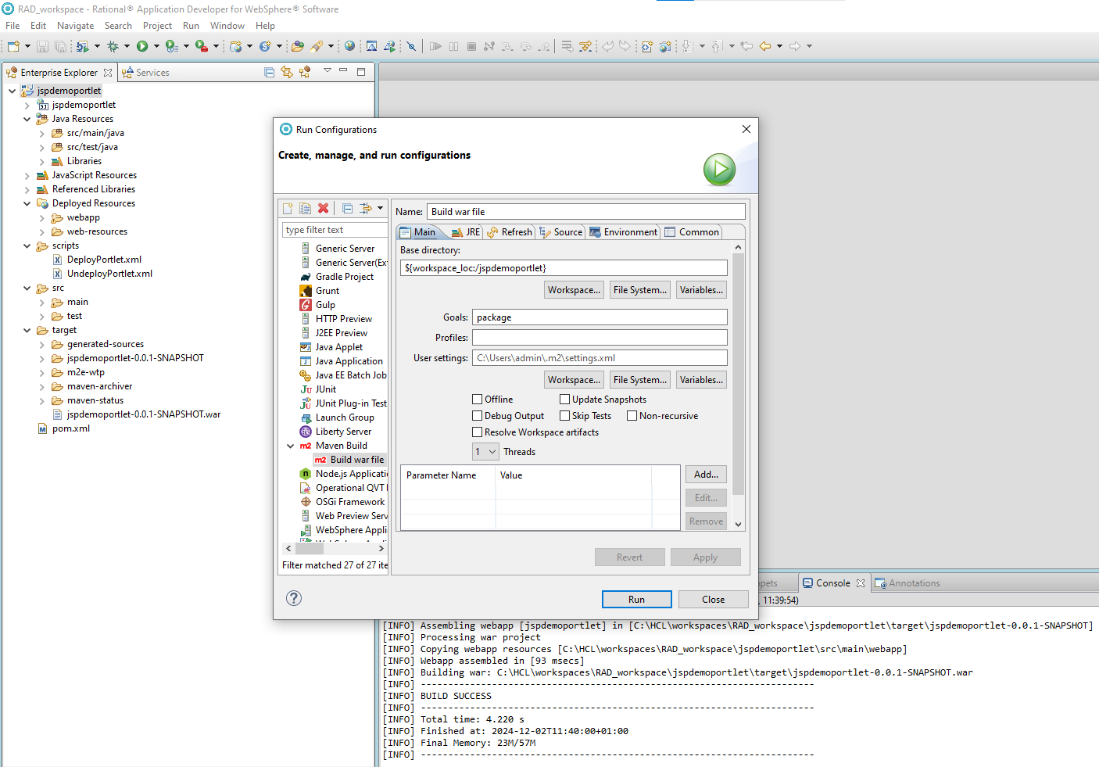Collapse the Java Resources node
This screenshot has height=767, width=1099.
click(x=27, y=119)
